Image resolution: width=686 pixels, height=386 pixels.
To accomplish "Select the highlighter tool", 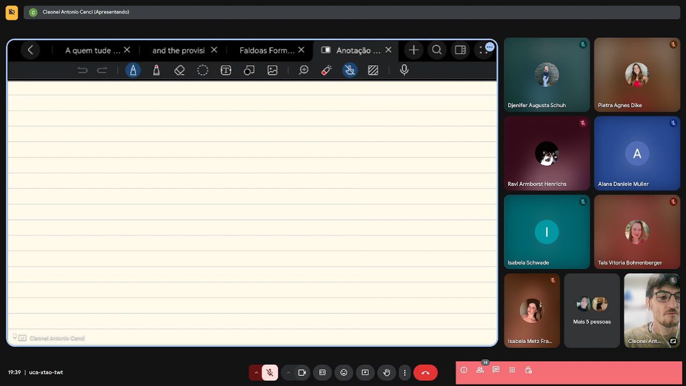I will click(156, 70).
